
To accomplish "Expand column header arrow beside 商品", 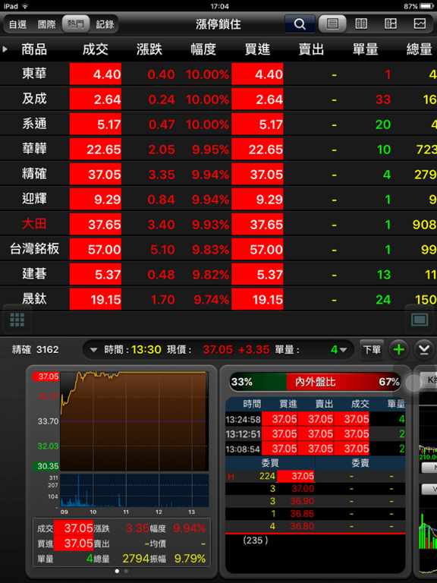I will [x=5, y=49].
